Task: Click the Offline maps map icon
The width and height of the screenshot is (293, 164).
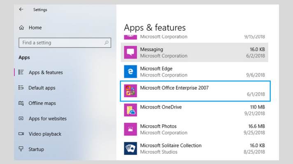Action: [x=21, y=103]
